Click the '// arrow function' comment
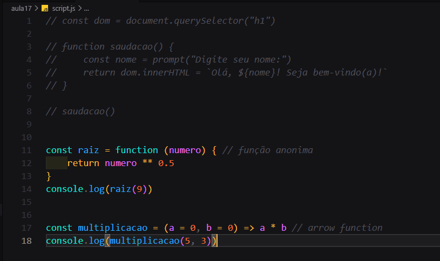This screenshot has width=440, height=261. [337, 228]
